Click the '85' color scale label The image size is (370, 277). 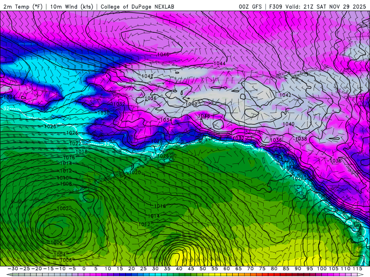[286, 269]
